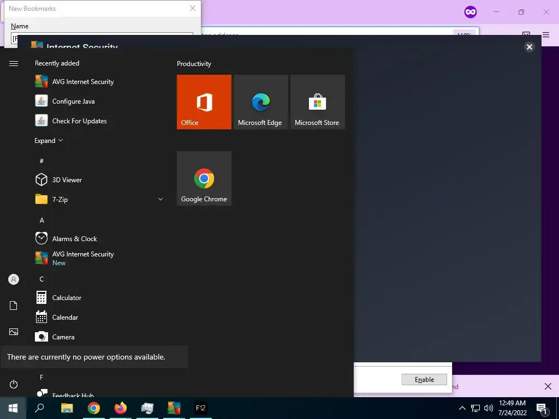Expand the 7-Zip folder chevron
The width and height of the screenshot is (559, 419).
(160, 199)
